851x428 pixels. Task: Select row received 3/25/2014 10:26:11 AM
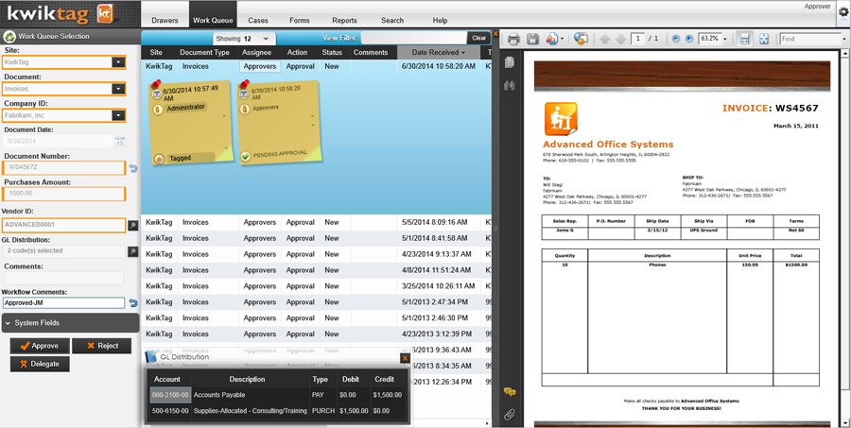point(317,286)
